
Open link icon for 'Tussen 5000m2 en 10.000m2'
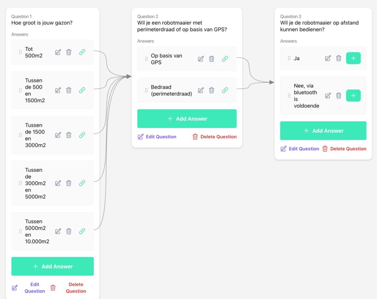pos(82,231)
